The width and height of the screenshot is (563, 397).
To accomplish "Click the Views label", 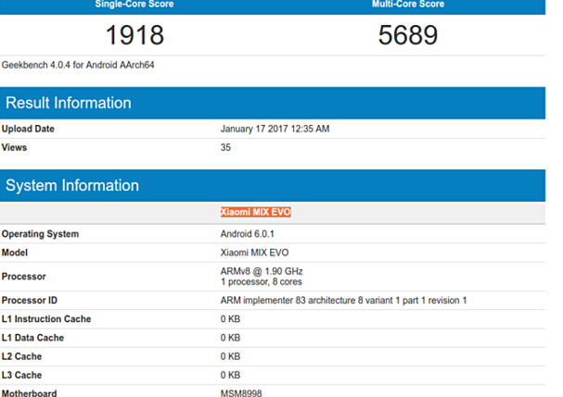I will [x=14, y=147].
